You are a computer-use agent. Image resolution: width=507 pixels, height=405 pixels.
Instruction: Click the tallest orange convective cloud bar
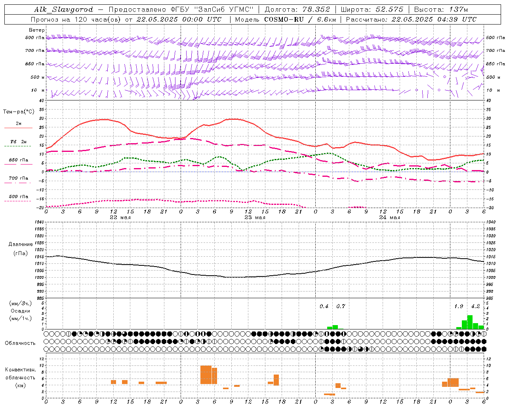pos(206,375)
